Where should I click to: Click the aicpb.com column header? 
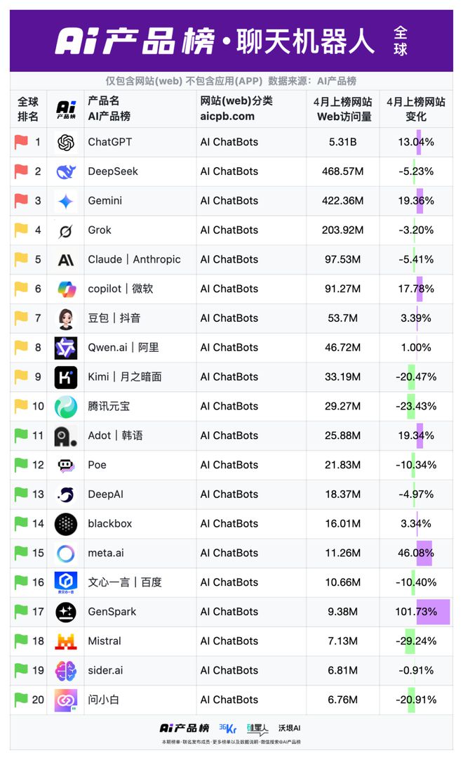(227, 117)
